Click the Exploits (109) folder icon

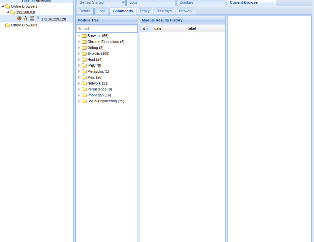pos(84,54)
